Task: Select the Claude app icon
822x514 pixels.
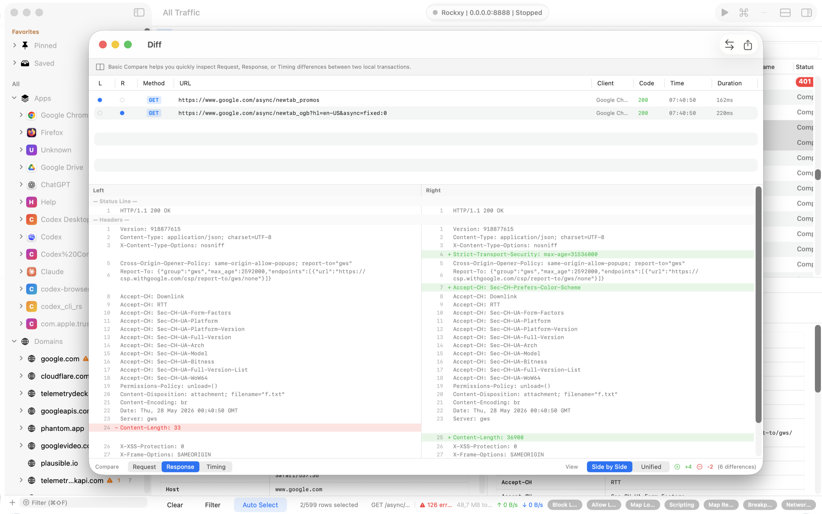Action: pyautogui.click(x=32, y=272)
